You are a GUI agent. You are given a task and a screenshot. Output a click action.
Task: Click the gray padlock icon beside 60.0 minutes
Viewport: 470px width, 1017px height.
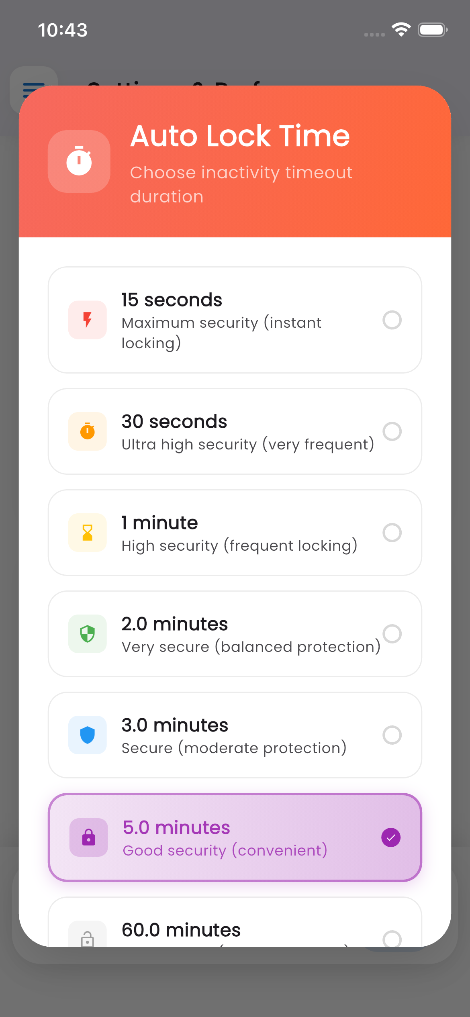(87, 940)
